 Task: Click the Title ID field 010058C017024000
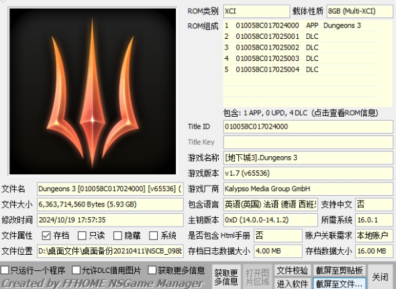click(x=308, y=127)
